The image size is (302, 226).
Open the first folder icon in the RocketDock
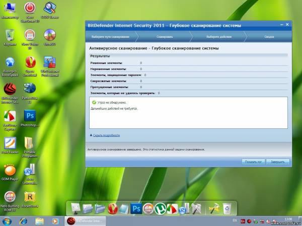[x=88, y=209]
